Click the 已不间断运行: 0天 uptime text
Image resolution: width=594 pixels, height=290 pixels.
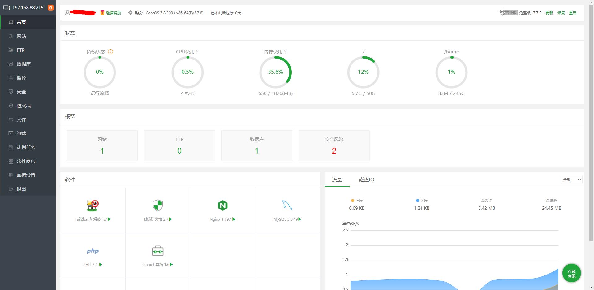pyautogui.click(x=226, y=13)
